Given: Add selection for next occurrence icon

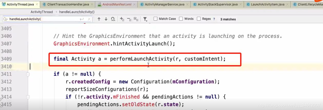Looking at the screenshot, I should 122,19.
